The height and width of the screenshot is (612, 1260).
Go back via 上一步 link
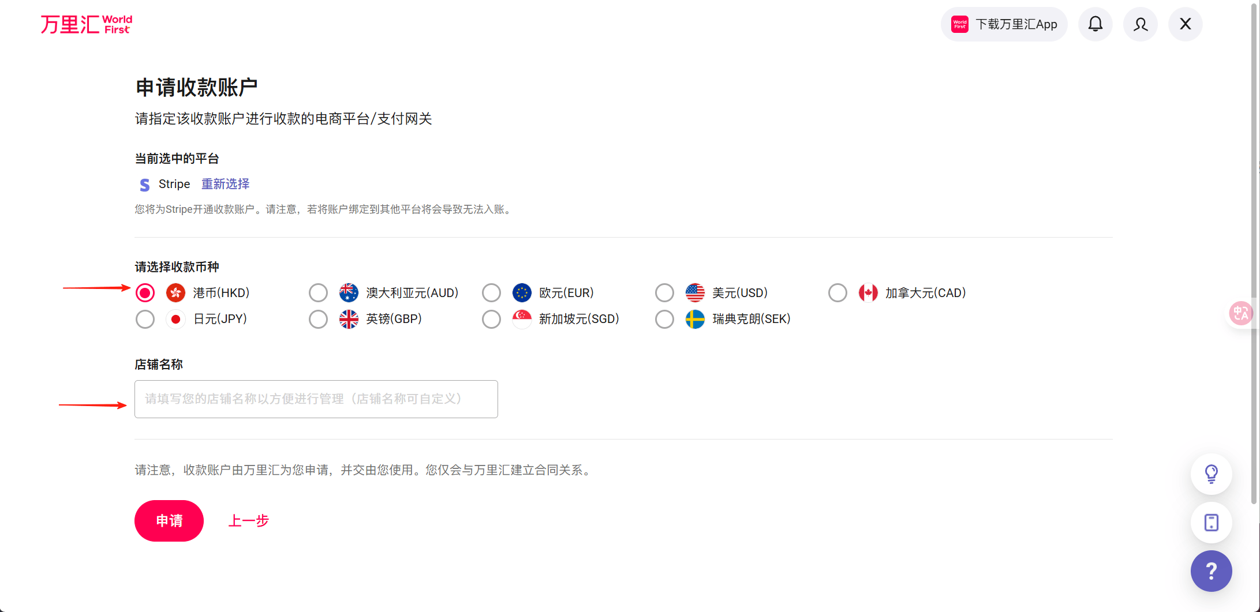click(x=249, y=521)
